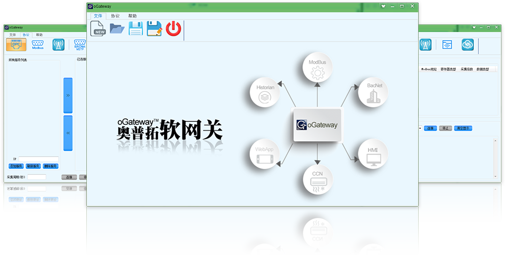Image resolution: width=505 pixels, height=255 pixels.
Task: Click 清空显示 button in right window
Action: [x=463, y=128]
